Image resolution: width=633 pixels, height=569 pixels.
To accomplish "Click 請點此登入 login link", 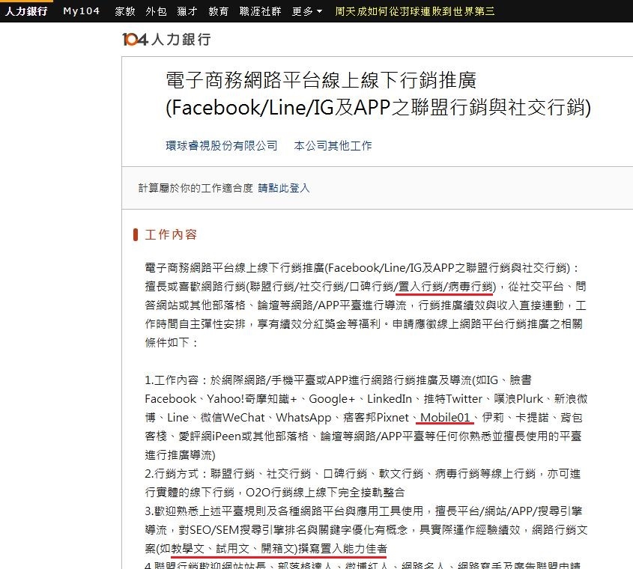I will point(284,188).
